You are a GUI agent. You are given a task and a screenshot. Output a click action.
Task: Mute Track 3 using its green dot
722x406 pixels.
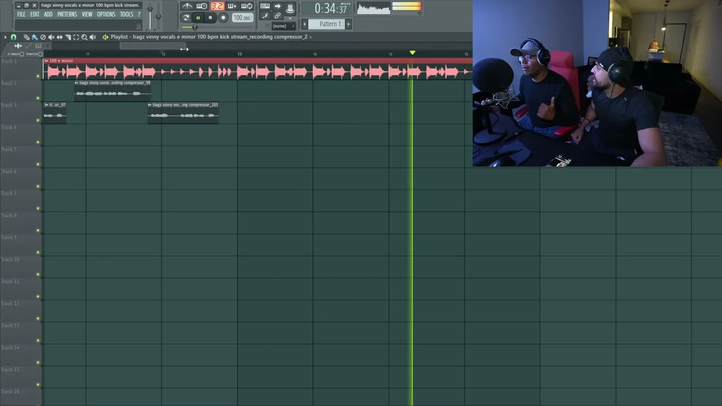(38, 120)
